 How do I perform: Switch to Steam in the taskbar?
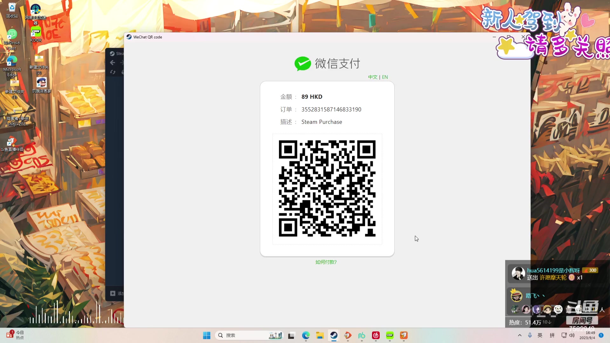pyautogui.click(x=334, y=335)
